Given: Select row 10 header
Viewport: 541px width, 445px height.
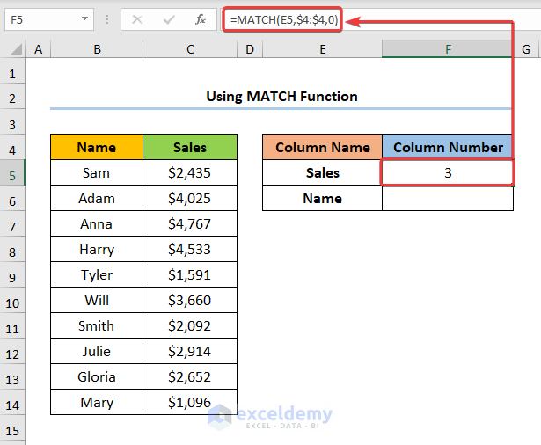Looking at the screenshot, I should (12, 301).
